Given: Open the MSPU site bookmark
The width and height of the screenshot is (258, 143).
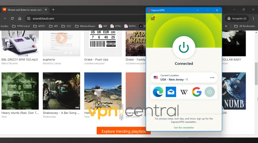Looking at the screenshot, I should (130, 26).
